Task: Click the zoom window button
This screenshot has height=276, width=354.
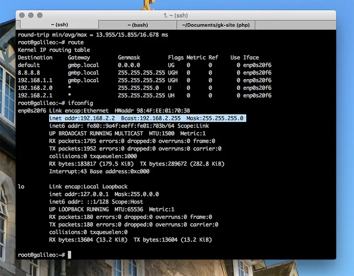Action: [40, 15]
